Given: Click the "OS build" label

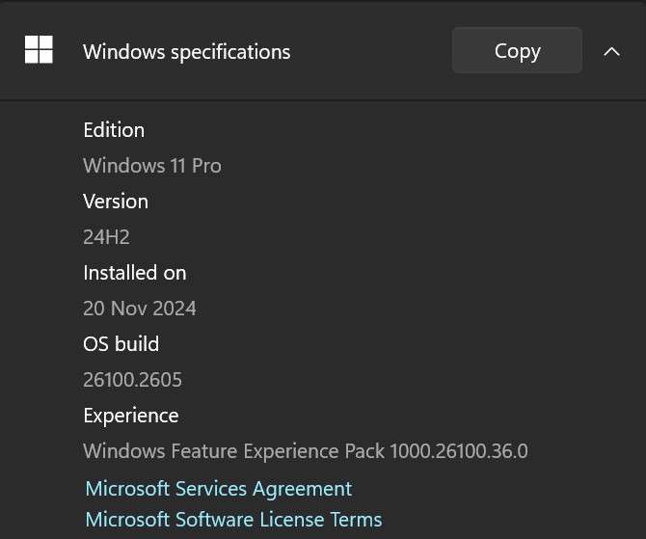Looking at the screenshot, I should coord(121,344).
